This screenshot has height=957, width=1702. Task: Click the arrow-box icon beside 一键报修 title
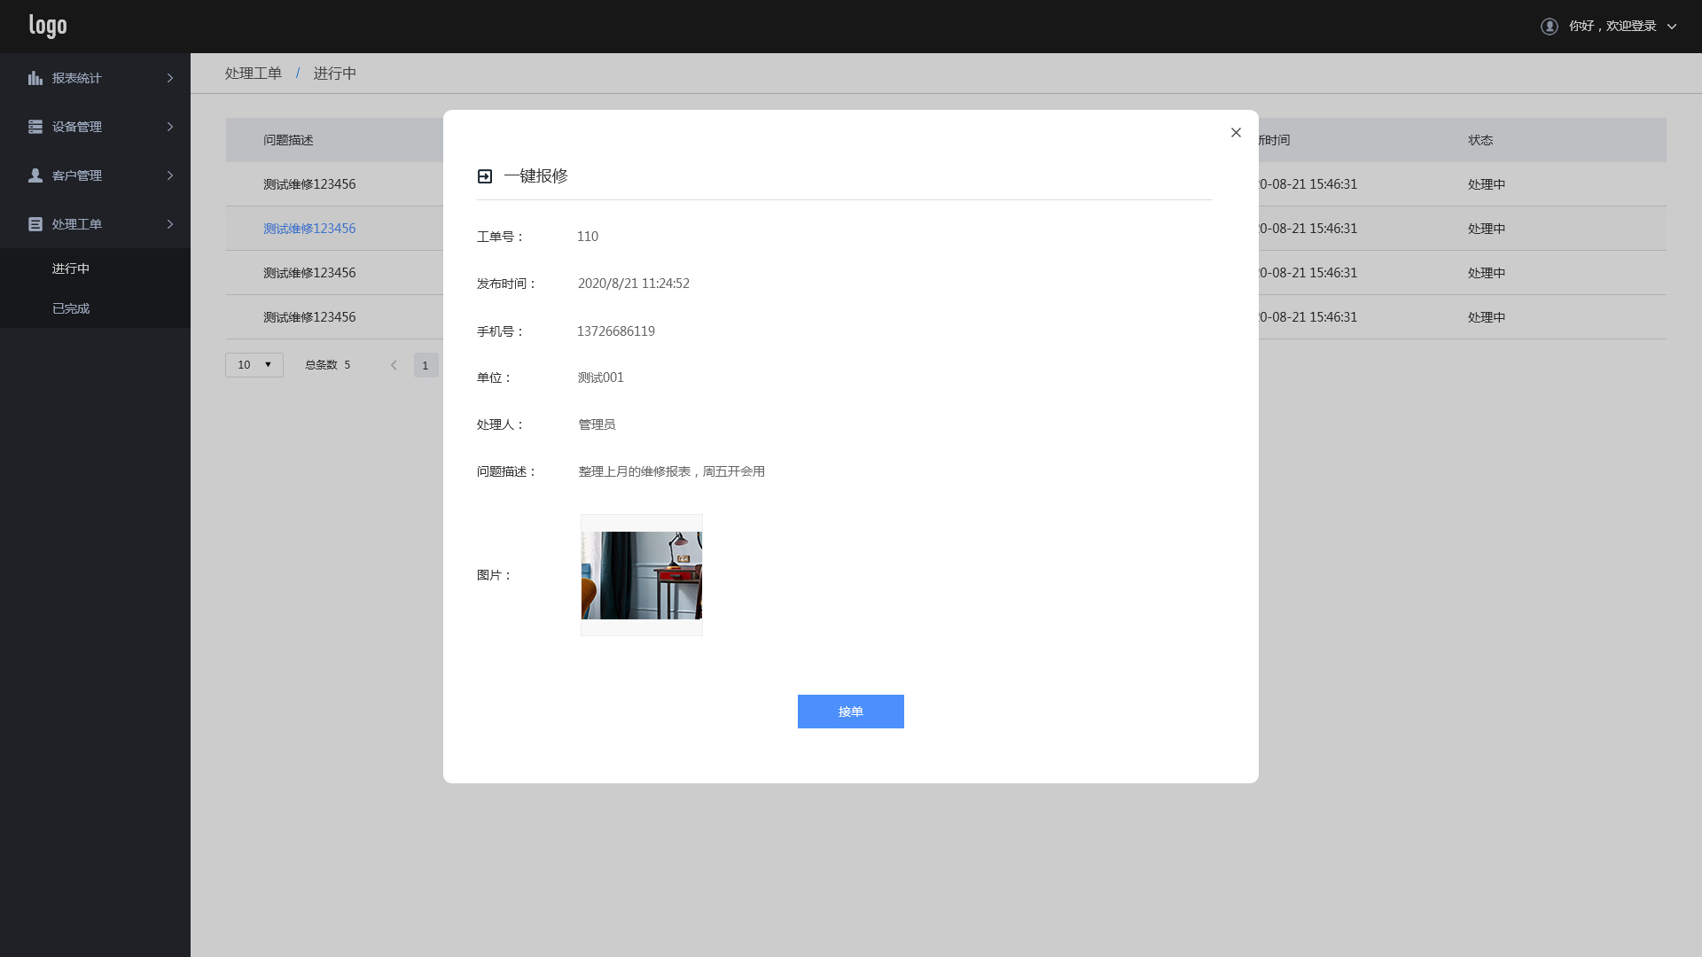coord(485,176)
